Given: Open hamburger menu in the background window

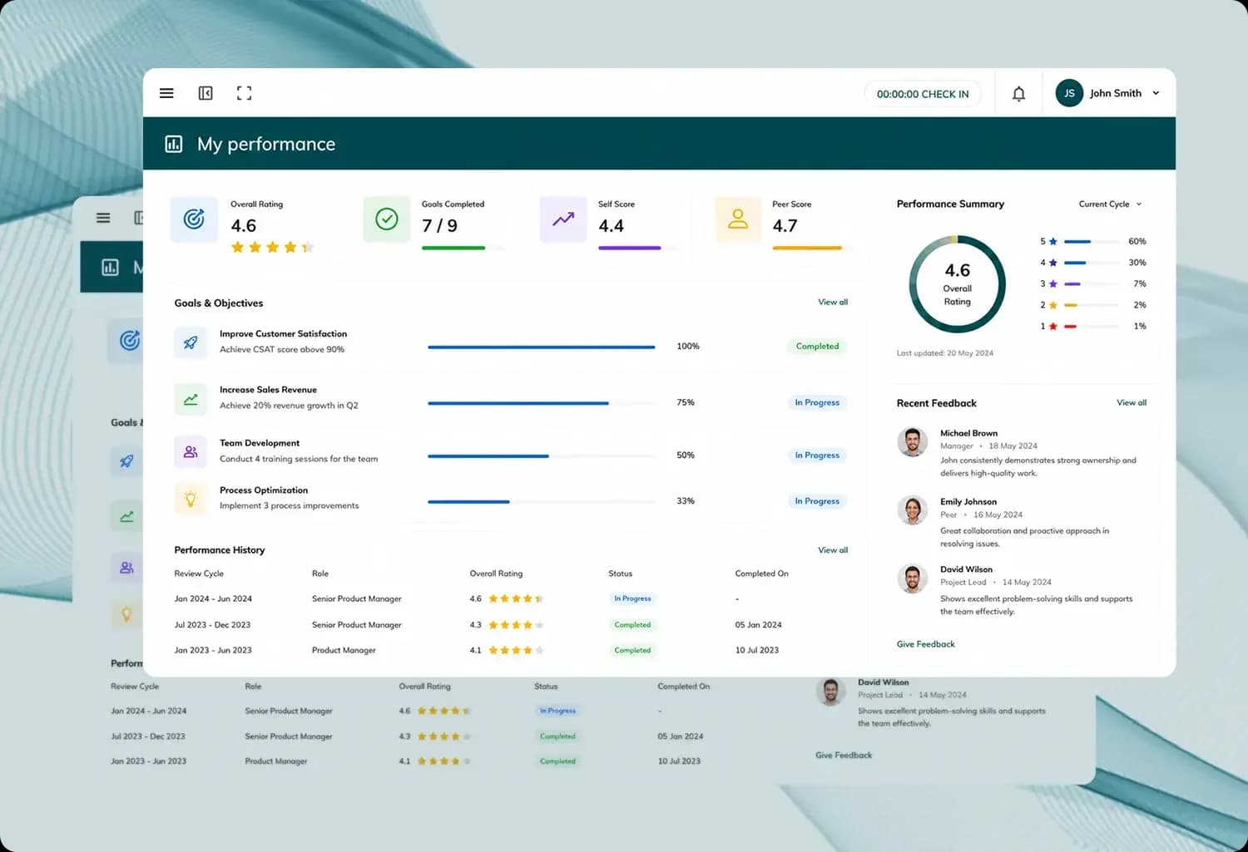Looking at the screenshot, I should coord(103,218).
